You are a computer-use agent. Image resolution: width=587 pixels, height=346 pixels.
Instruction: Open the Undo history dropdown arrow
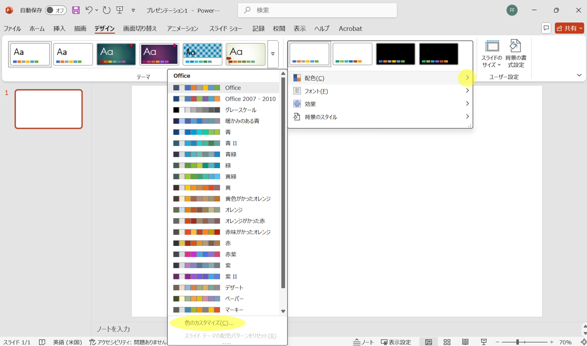pos(97,10)
